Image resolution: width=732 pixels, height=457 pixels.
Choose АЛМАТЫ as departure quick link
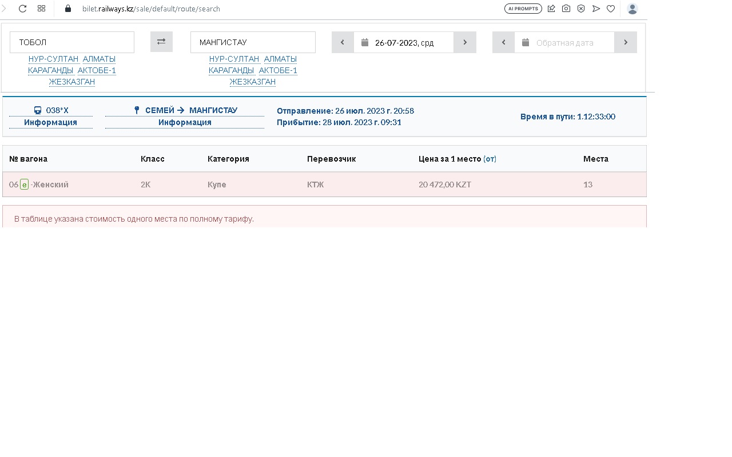coord(99,59)
